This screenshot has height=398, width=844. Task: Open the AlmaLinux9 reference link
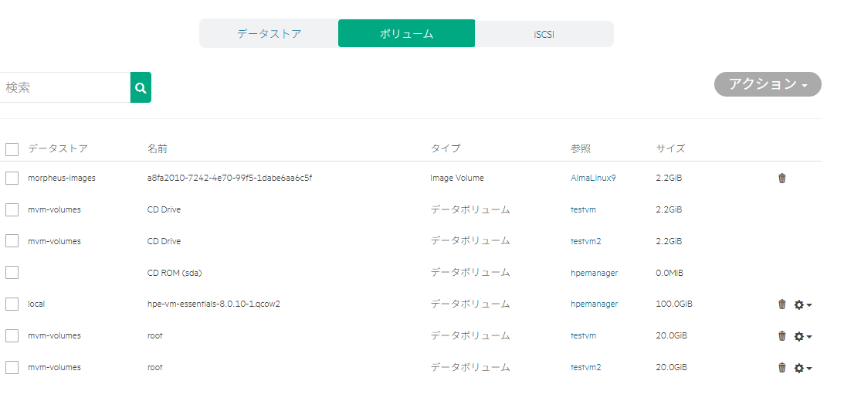pos(592,179)
